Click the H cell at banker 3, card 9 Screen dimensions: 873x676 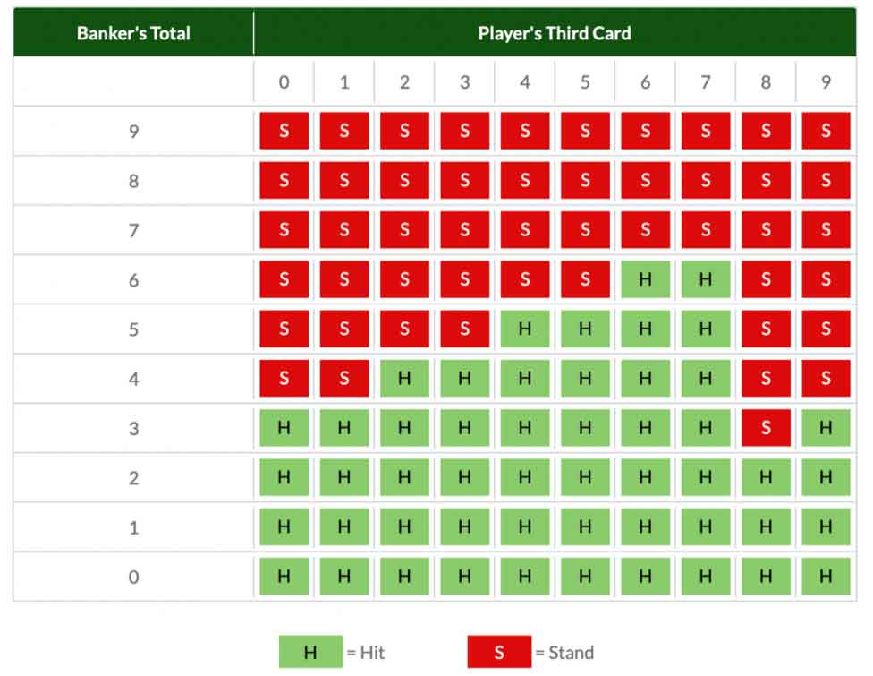826,428
